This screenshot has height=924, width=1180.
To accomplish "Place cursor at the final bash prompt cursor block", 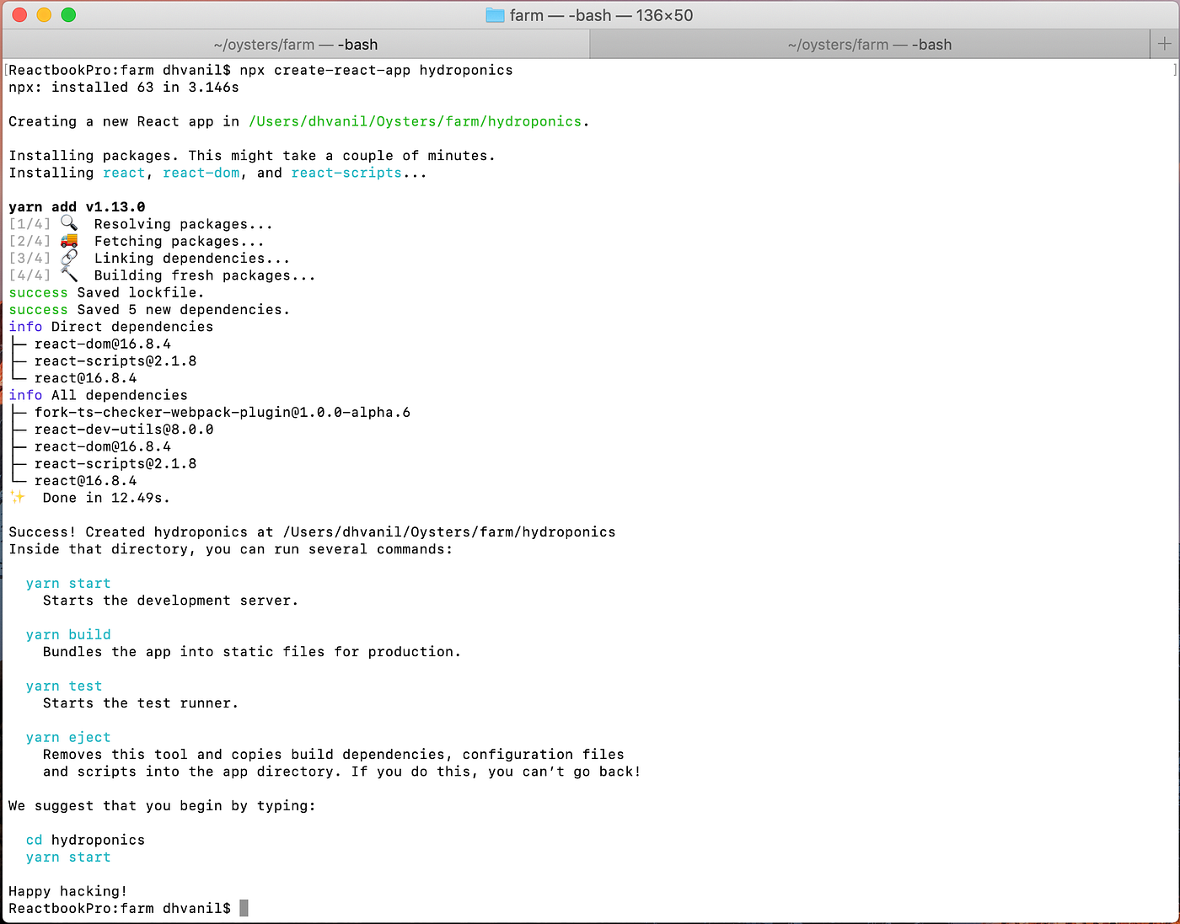I will click(x=244, y=908).
